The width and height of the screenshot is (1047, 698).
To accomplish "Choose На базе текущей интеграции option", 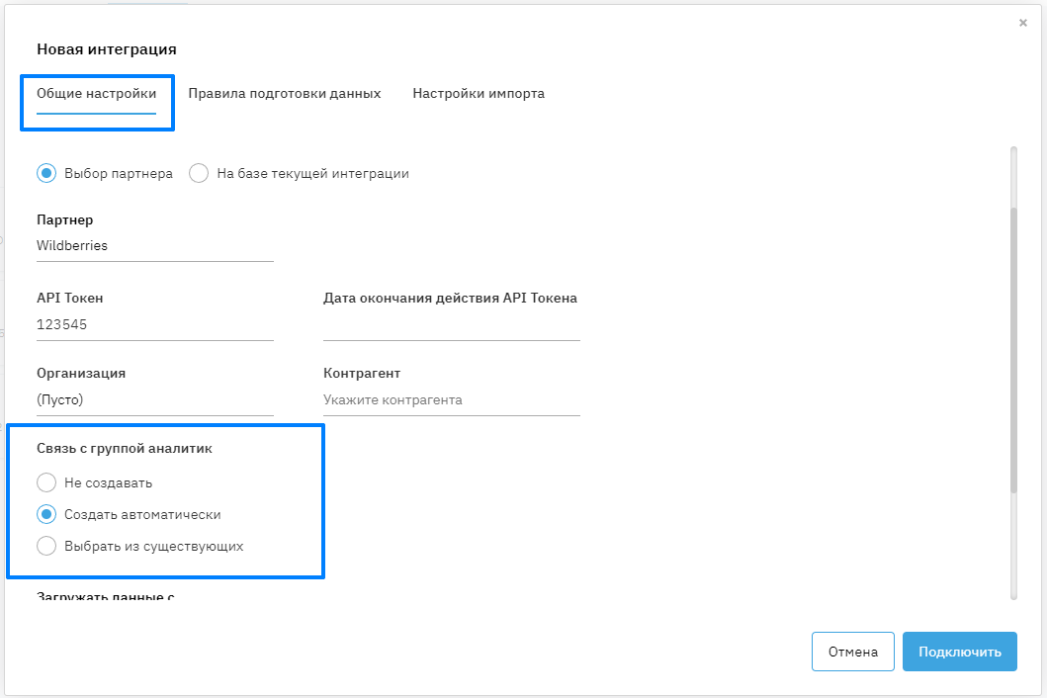I will (x=199, y=173).
